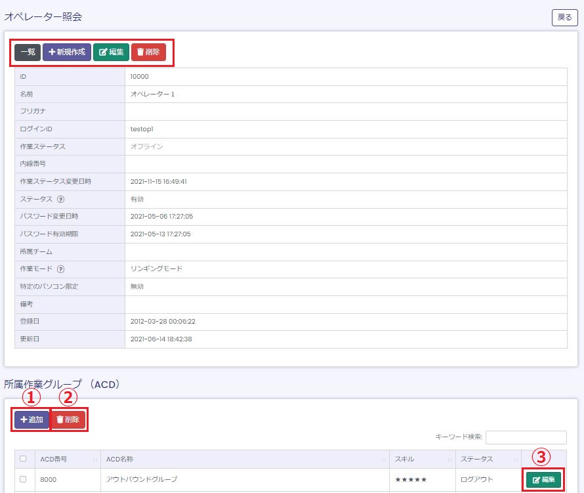Focus the キーワード検索 input field
584x493 pixels.
526,437
